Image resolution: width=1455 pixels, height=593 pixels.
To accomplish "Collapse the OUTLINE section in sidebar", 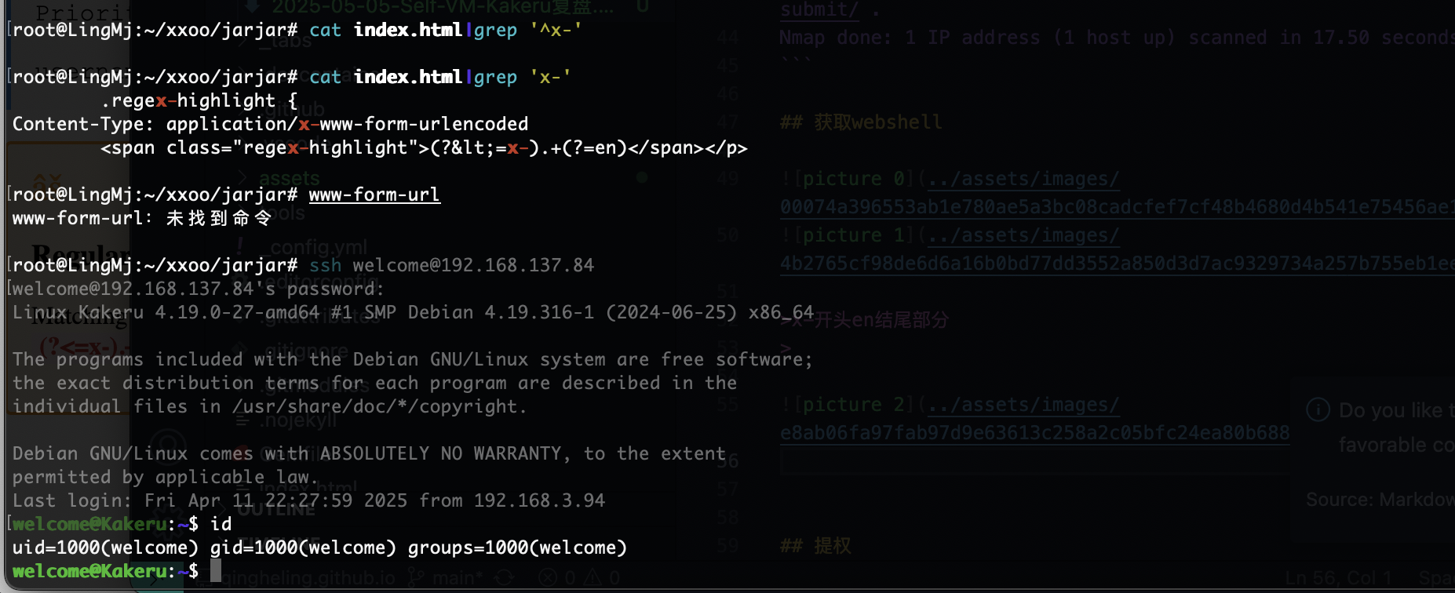I will [x=276, y=509].
